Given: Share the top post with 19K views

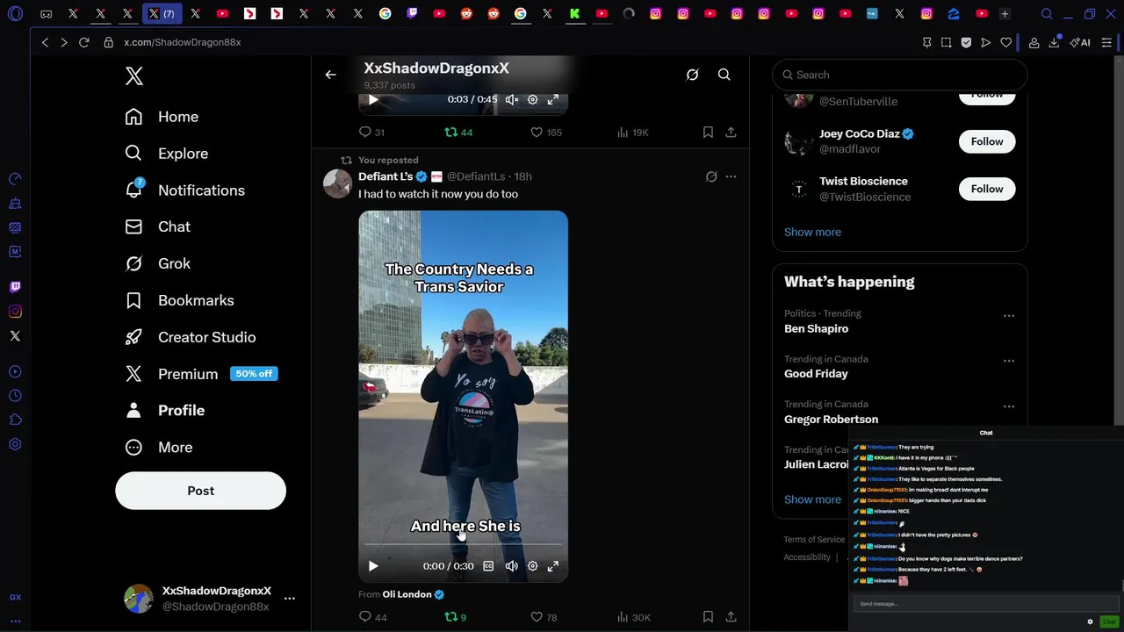Looking at the screenshot, I should [731, 133].
